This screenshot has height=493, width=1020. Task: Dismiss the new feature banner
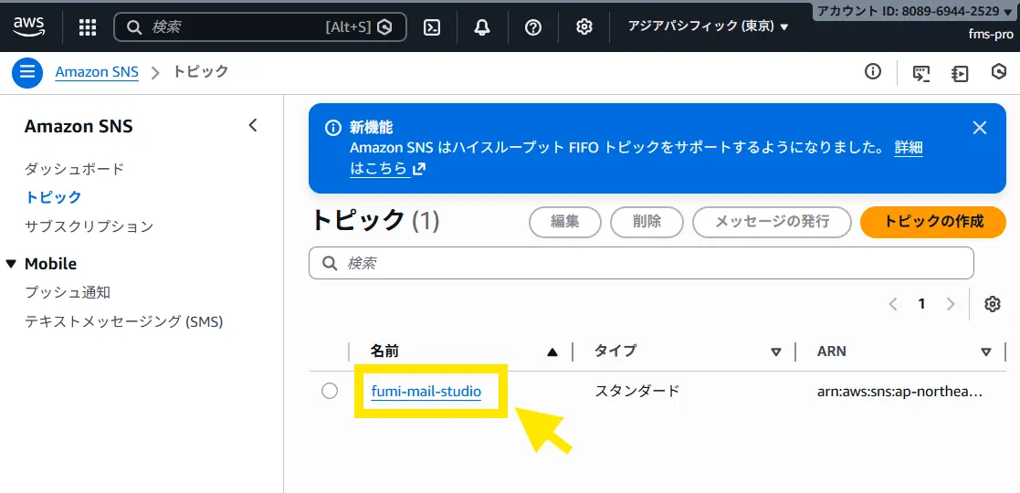coord(980,128)
